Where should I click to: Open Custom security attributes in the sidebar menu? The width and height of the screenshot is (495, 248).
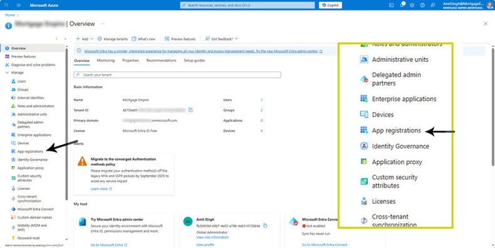pyautogui.click(x=29, y=178)
